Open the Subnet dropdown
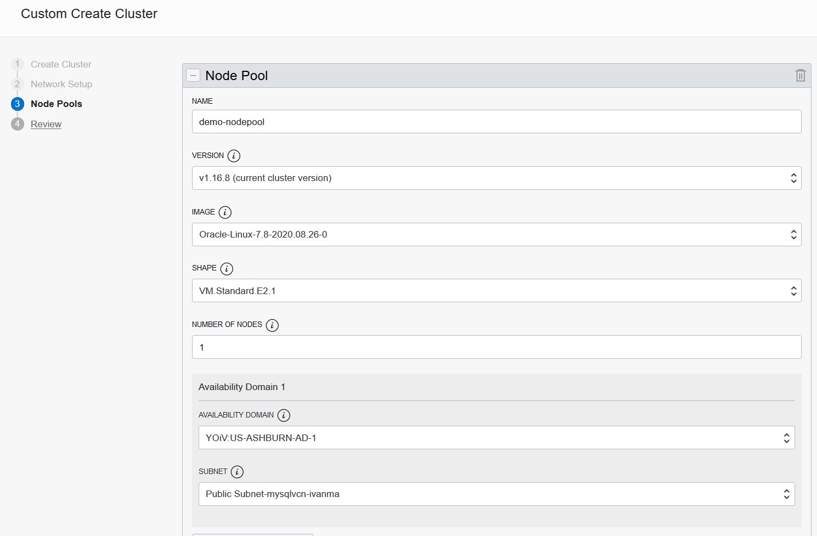Image resolution: width=817 pixels, height=536 pixels. point(496,494)
